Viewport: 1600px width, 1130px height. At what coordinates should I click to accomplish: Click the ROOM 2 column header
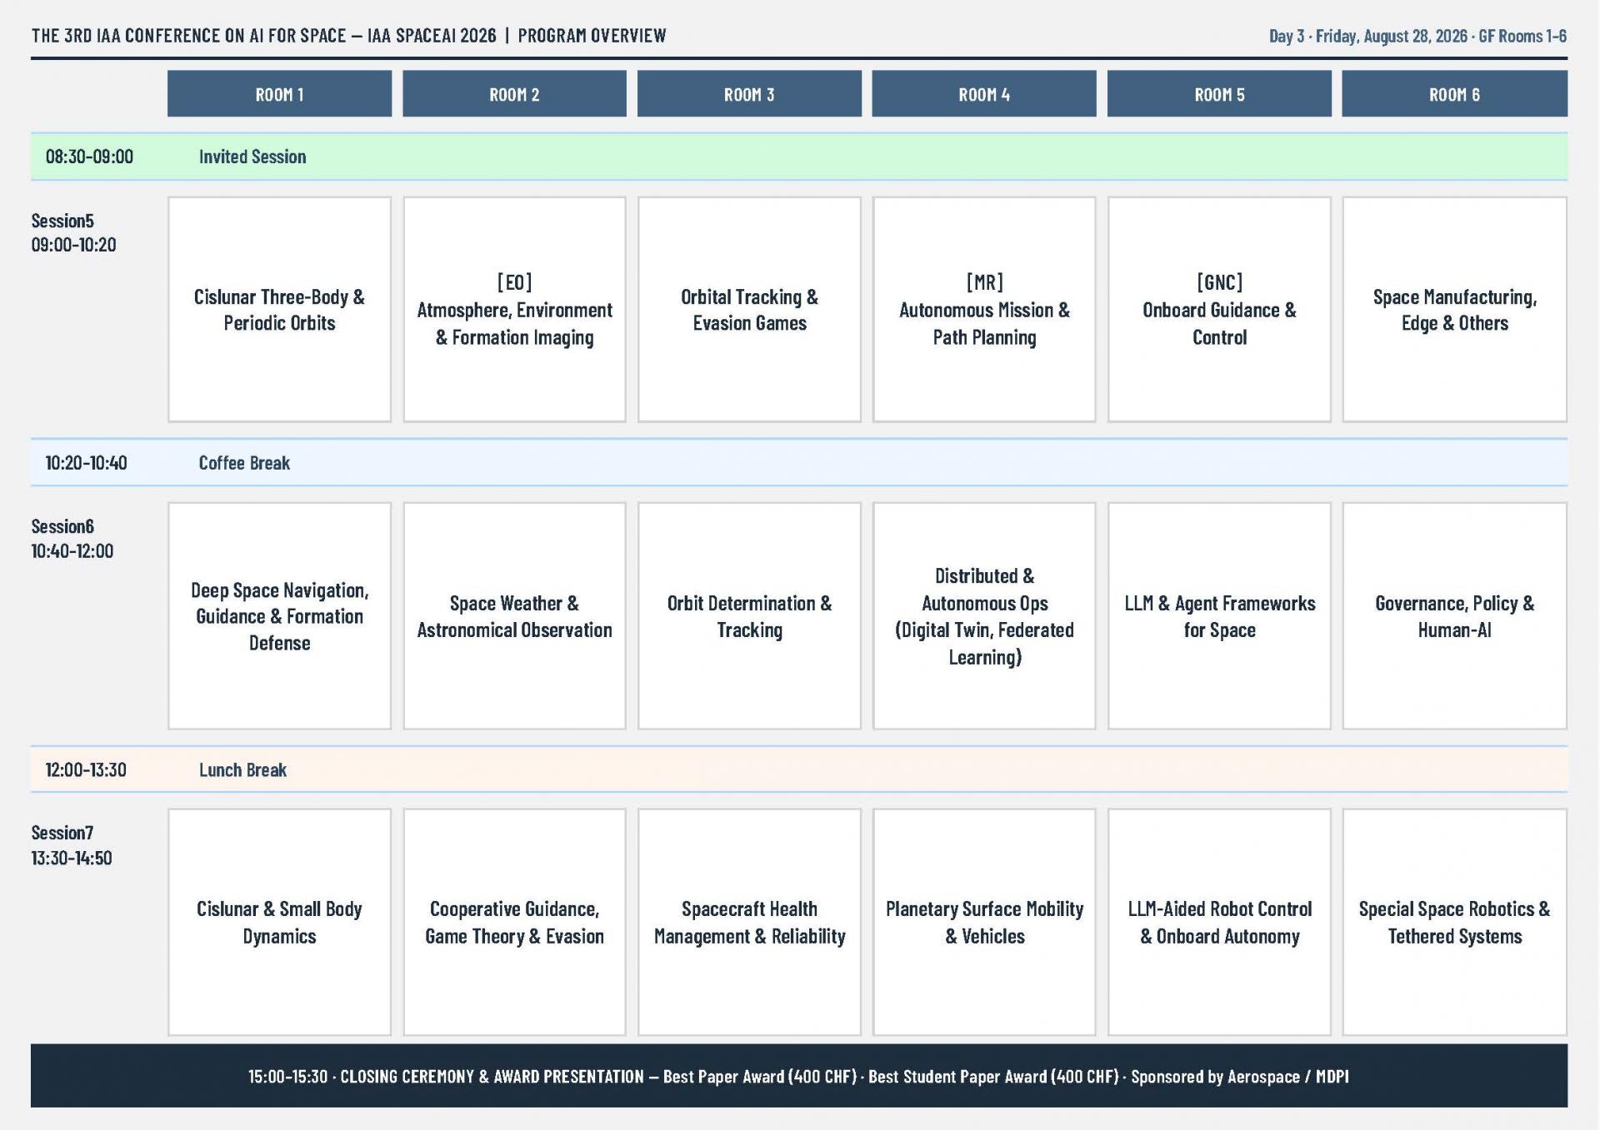point(514,93)
